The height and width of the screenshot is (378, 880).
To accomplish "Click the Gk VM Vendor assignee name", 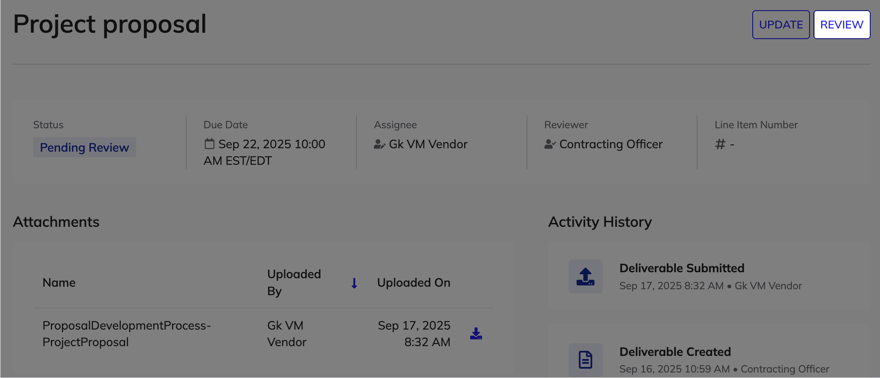I will (x=428, y=144).
